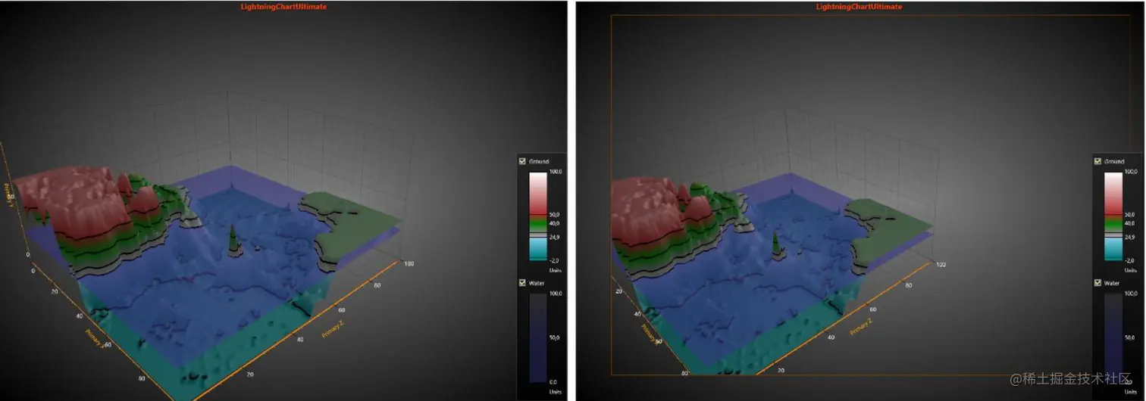The image size is (1146, 401).
Task: Click the 50,0 value in left Water scale
Action: (555, 337)
